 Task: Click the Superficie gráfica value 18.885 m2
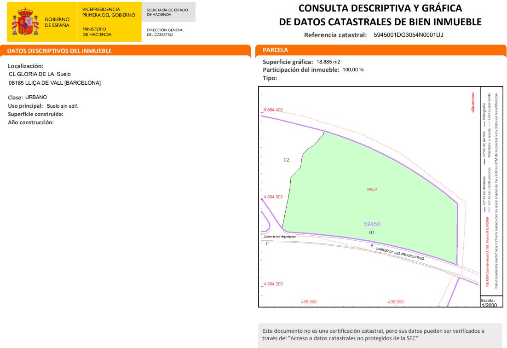pyautogui.click(x=328, y=62)
